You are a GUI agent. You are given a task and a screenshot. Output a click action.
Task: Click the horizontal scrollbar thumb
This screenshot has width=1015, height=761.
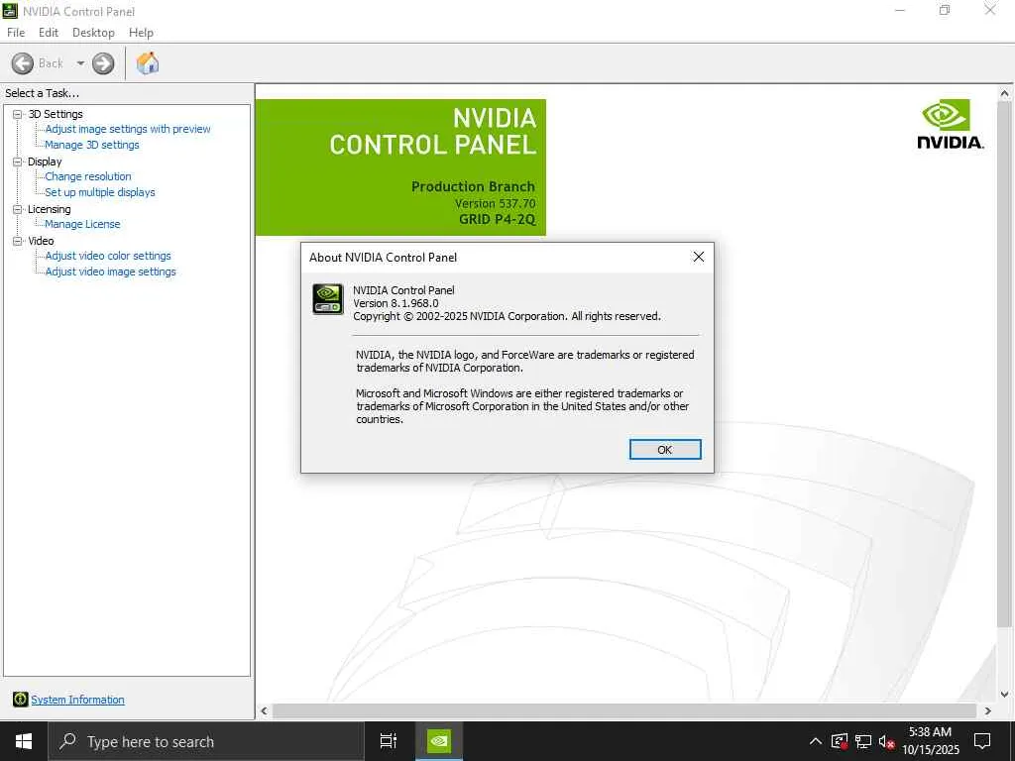tap(624, 710)
